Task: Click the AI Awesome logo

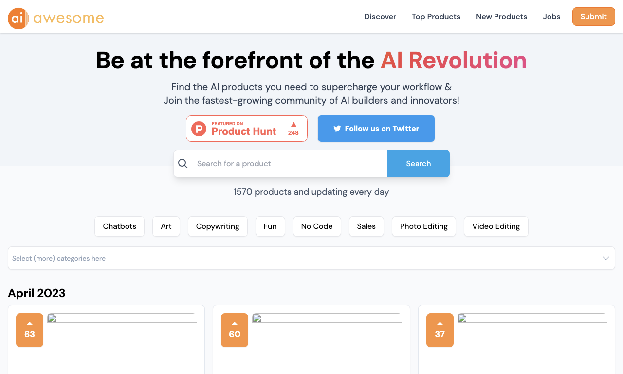Action: pyautogui.click(x=56, y=19)
